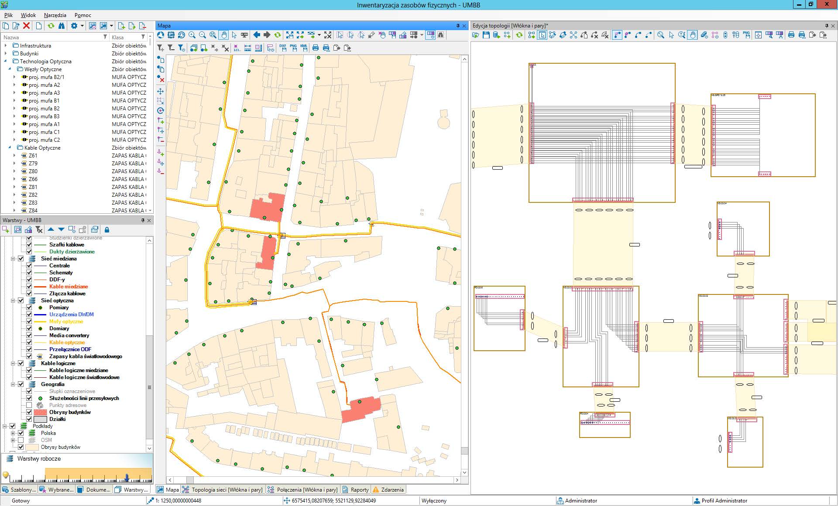Click the globe full-extent icon in Mapa toolbar
838x506 pixels.
[161, 35]
